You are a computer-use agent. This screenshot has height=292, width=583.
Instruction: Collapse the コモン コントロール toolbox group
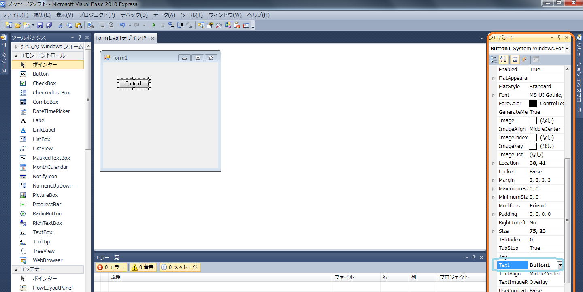click(17, 55)
